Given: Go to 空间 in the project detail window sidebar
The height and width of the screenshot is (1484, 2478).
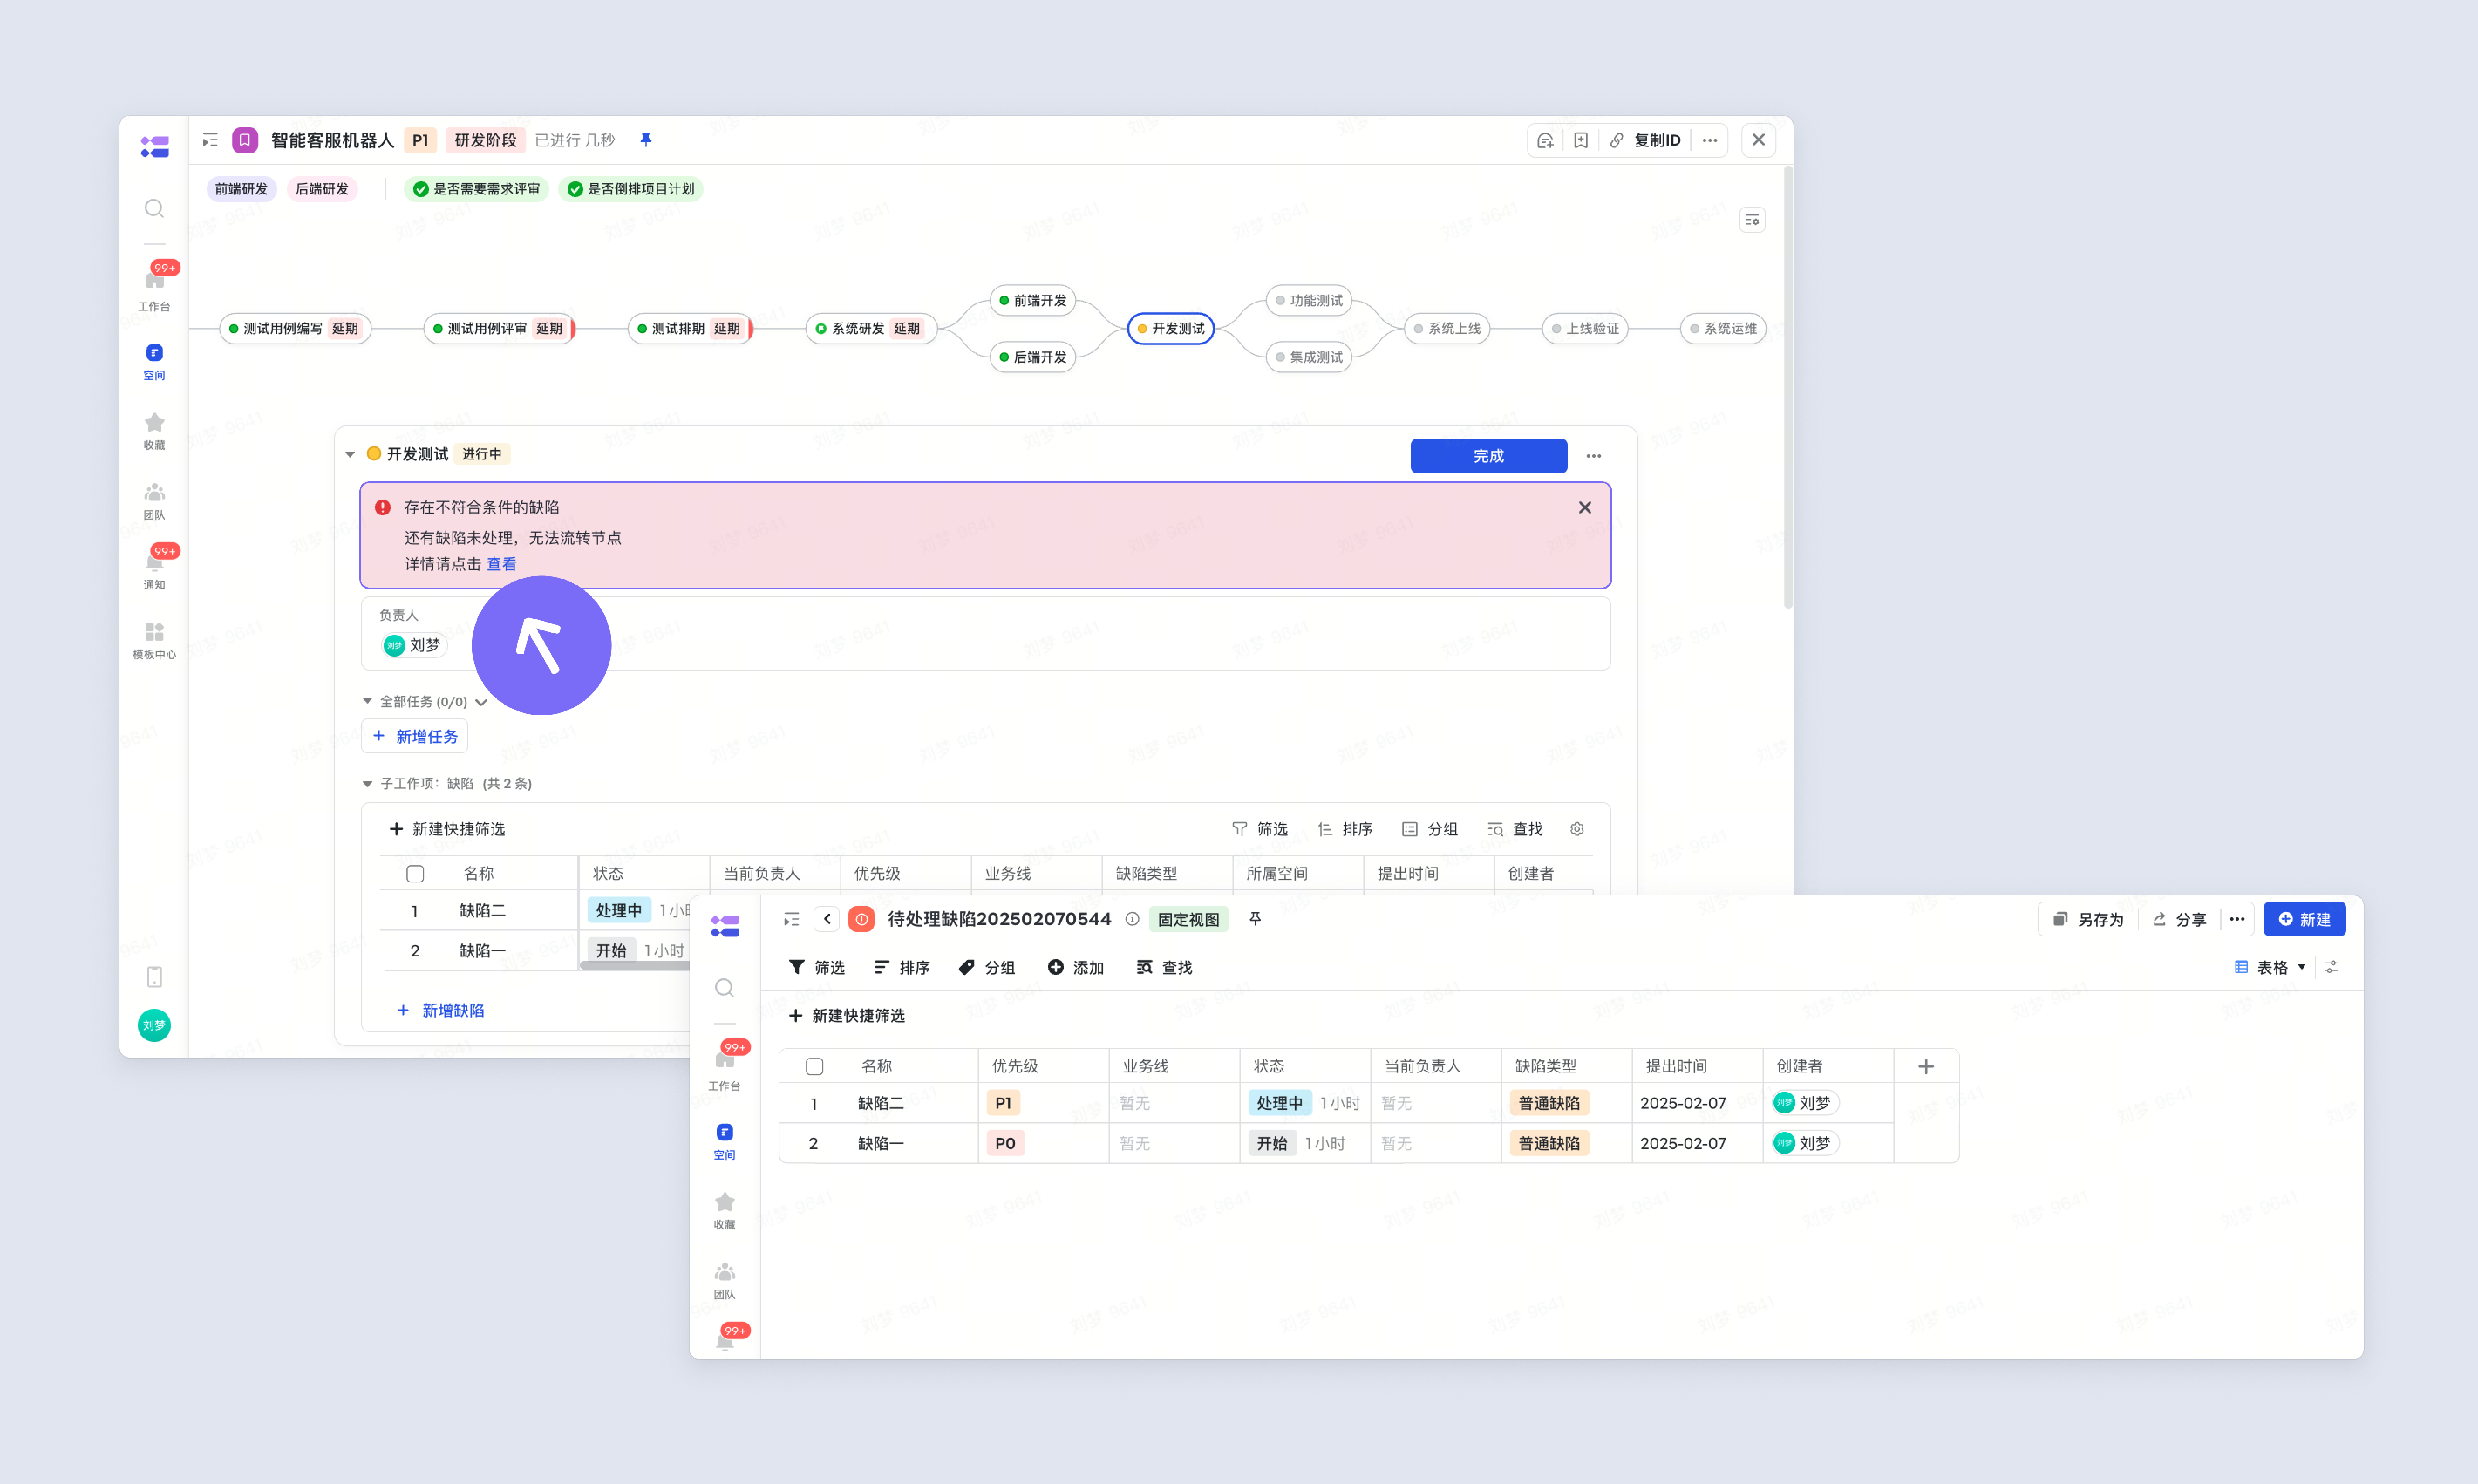Looking at the screenshot, I should tap(154, 362).
